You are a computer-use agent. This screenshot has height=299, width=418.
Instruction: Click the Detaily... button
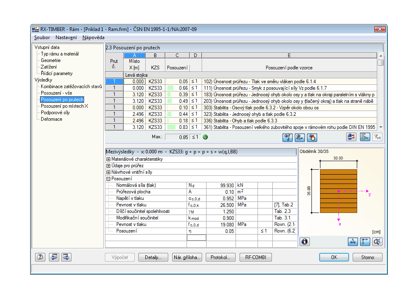[x=153, y=257]
